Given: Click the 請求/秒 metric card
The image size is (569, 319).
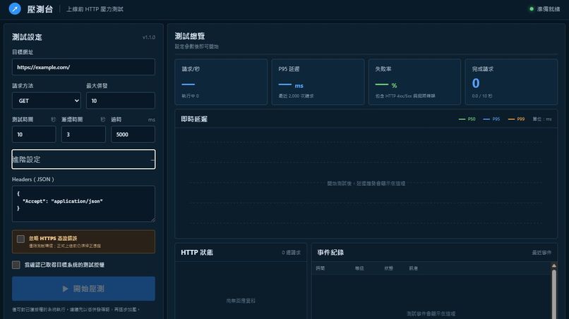Looking at the screenshot, I should coord(221,82).
